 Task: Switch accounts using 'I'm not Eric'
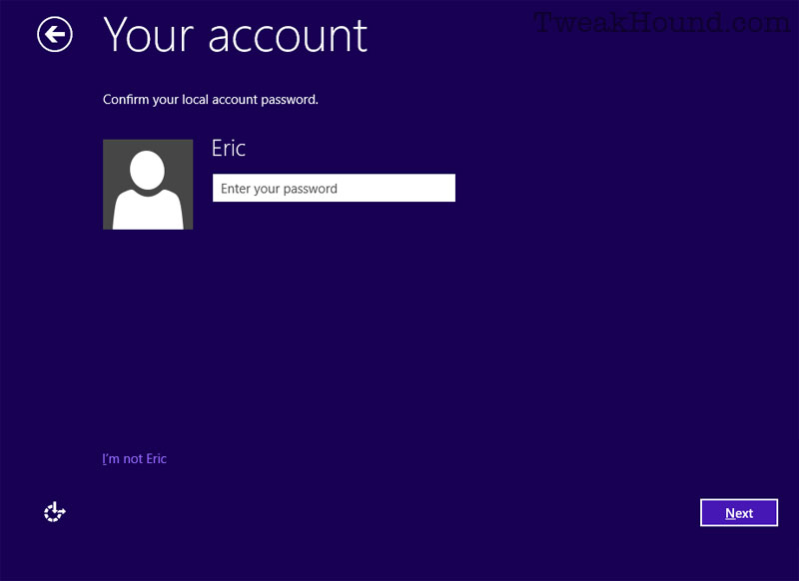(x=134, y=458)
